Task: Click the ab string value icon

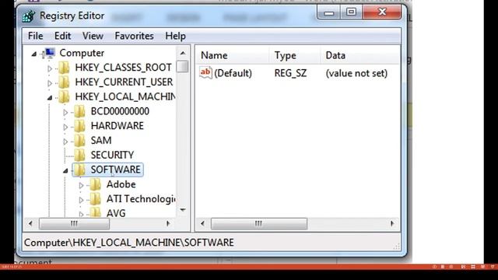Action: coord(205,73)
